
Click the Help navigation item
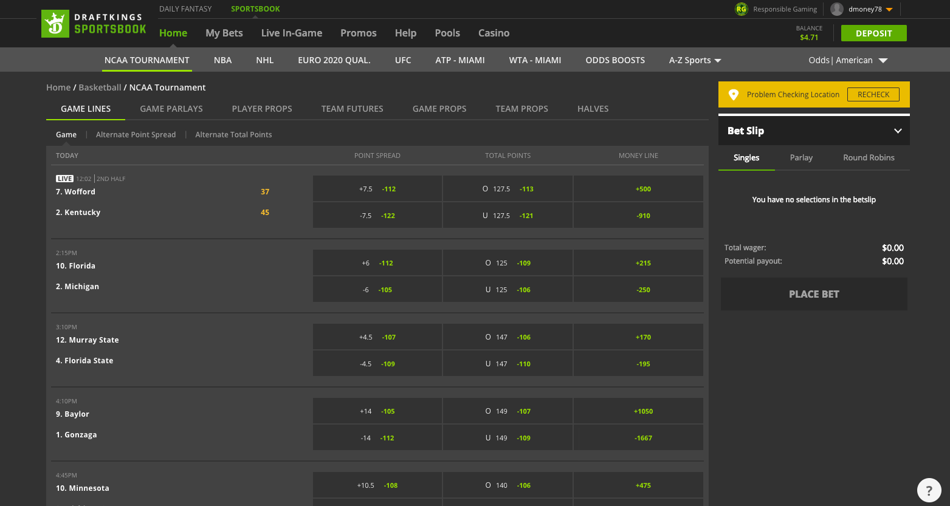coord(405,33)
